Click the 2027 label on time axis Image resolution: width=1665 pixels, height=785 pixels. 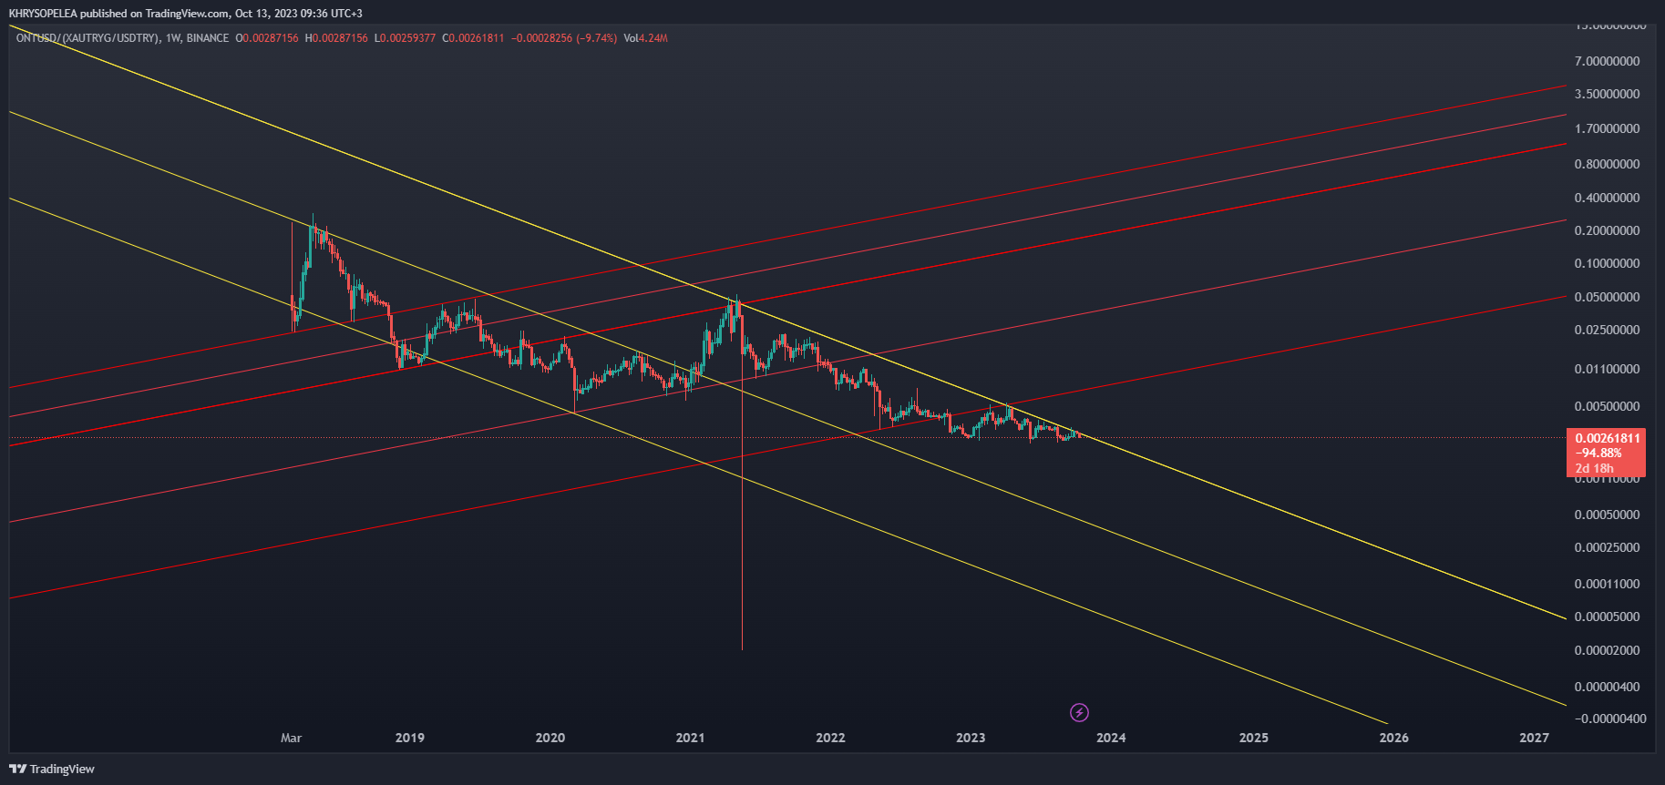(x=1535, y=738)
